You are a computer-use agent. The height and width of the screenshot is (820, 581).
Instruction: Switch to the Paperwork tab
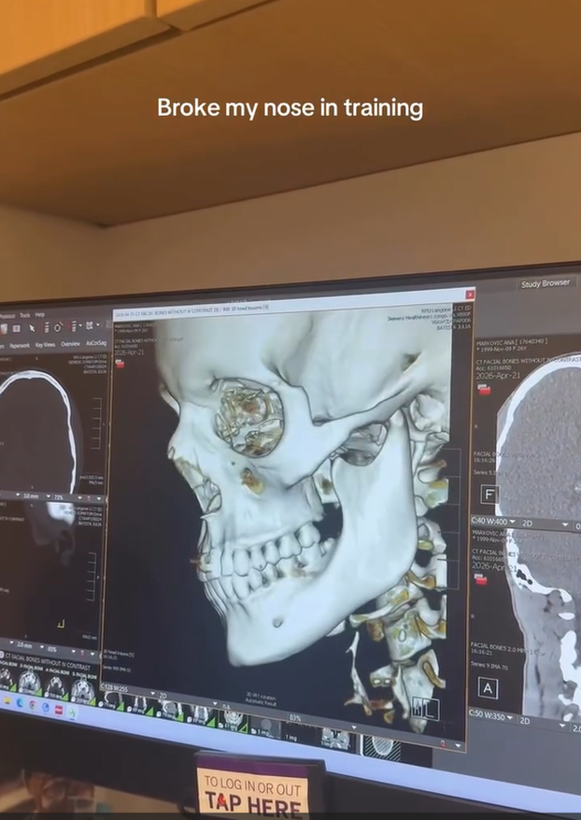pyautogui.click(x=20, y=345)
